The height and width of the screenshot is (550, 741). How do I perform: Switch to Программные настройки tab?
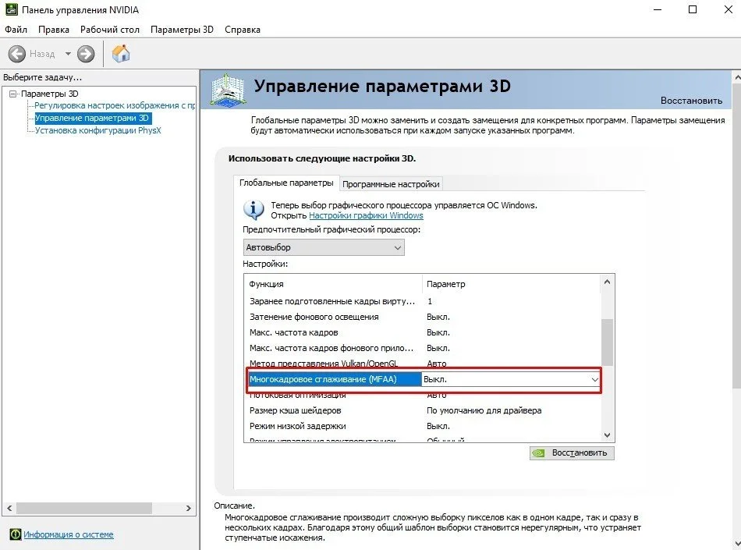(x=391, y=184)
